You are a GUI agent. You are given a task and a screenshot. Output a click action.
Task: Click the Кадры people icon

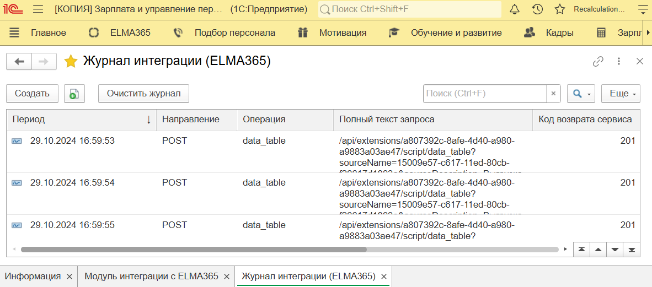pos(530,33)
